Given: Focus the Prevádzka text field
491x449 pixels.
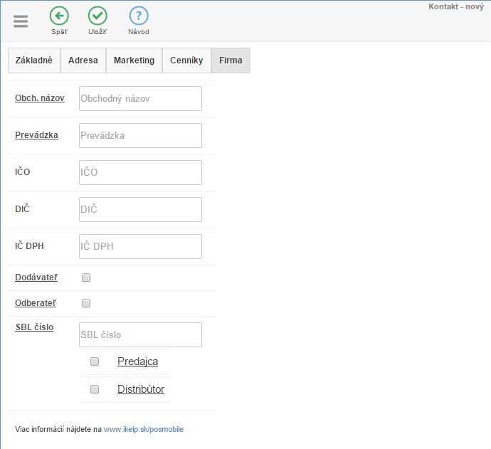Looking at the screenshot, I should (x=140, y=135).
